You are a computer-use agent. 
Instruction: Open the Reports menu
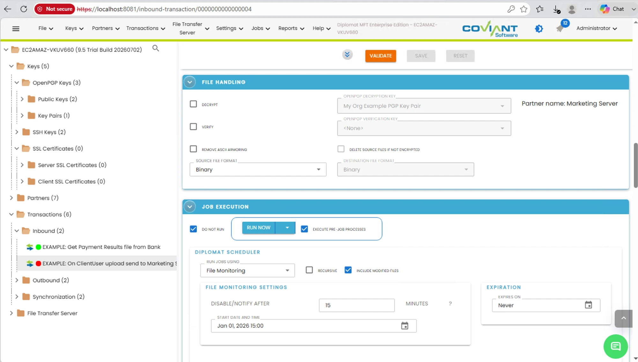click(x=291, y=28)
